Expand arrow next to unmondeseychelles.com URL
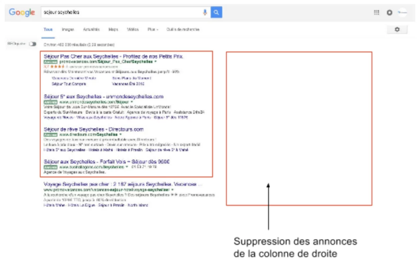Screen dimensions: 418x266 point(132,101)
